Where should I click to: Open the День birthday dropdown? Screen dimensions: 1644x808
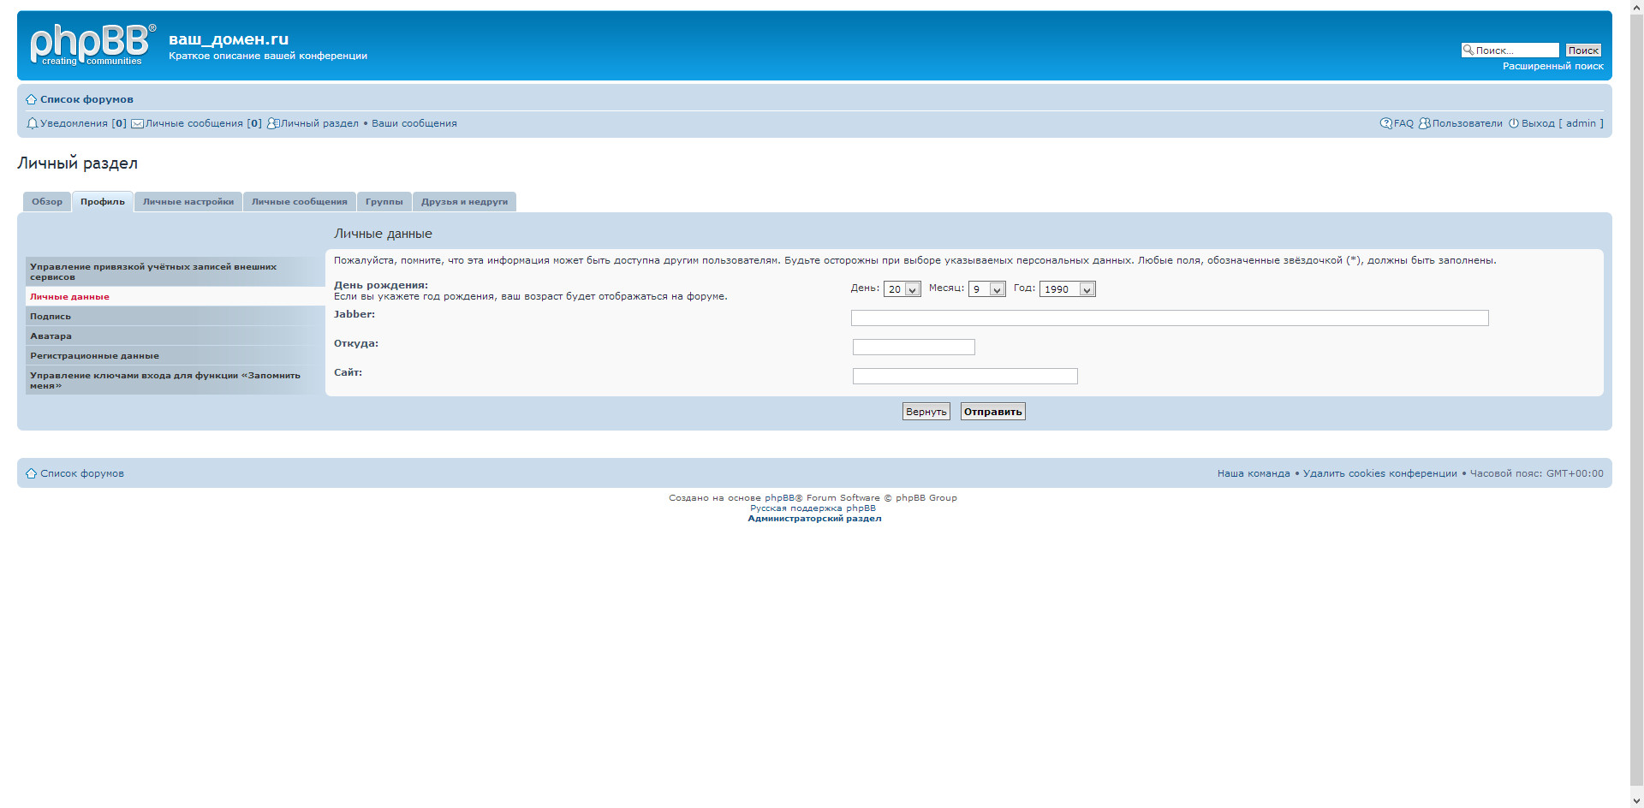pos(902,289)
